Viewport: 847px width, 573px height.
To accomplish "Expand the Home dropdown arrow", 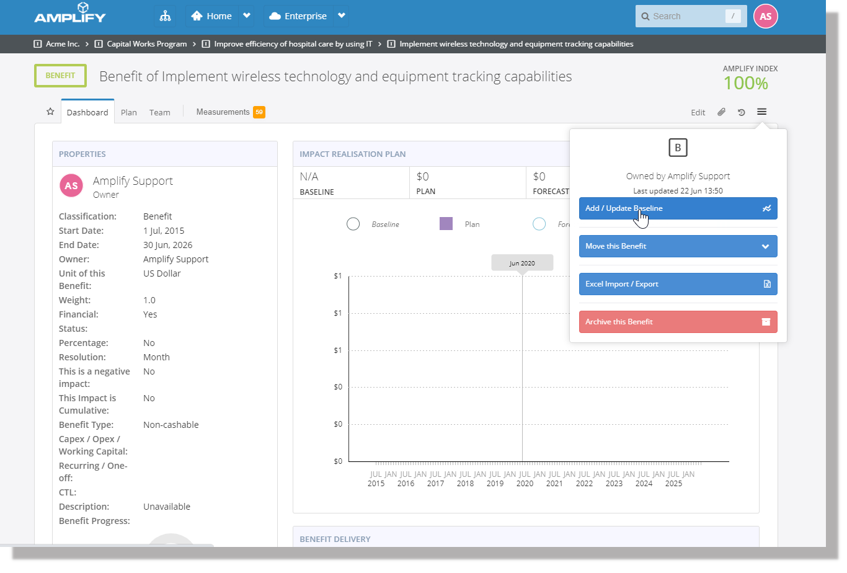I will (247, 16).
